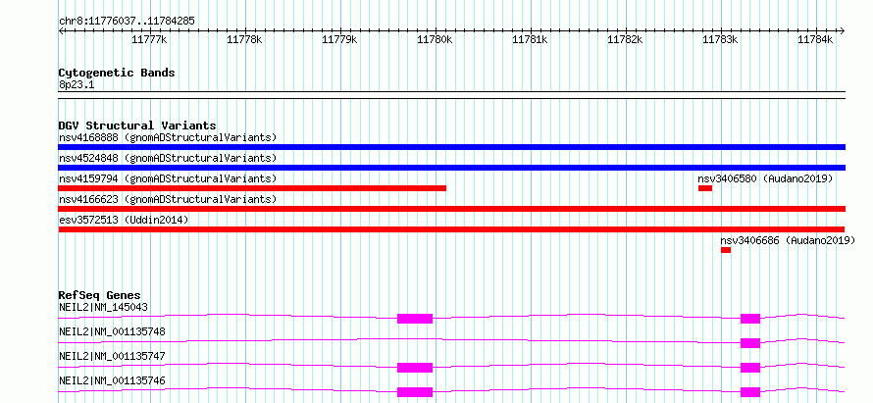Viewport: 873px width, 403px height.
Task: Open label nsv4159794 (gnomADStructuralVariants)
Action: (168, 178)
